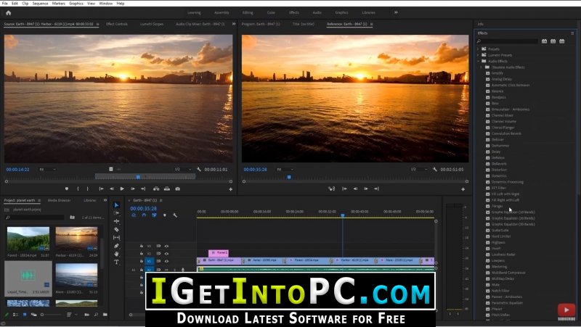Image resolution: width=581 pixels, height=327 pixels.
Task: Toggle lock on V1 track
Action: [x=141, y=261]
